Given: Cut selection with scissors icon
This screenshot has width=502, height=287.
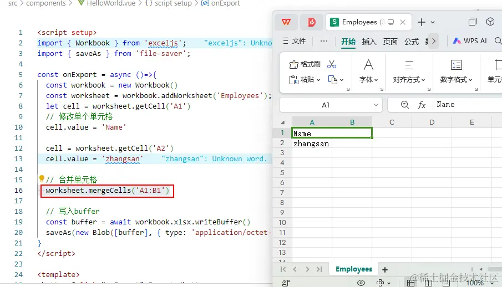Looking at the screenshot, I should (332, 64).
